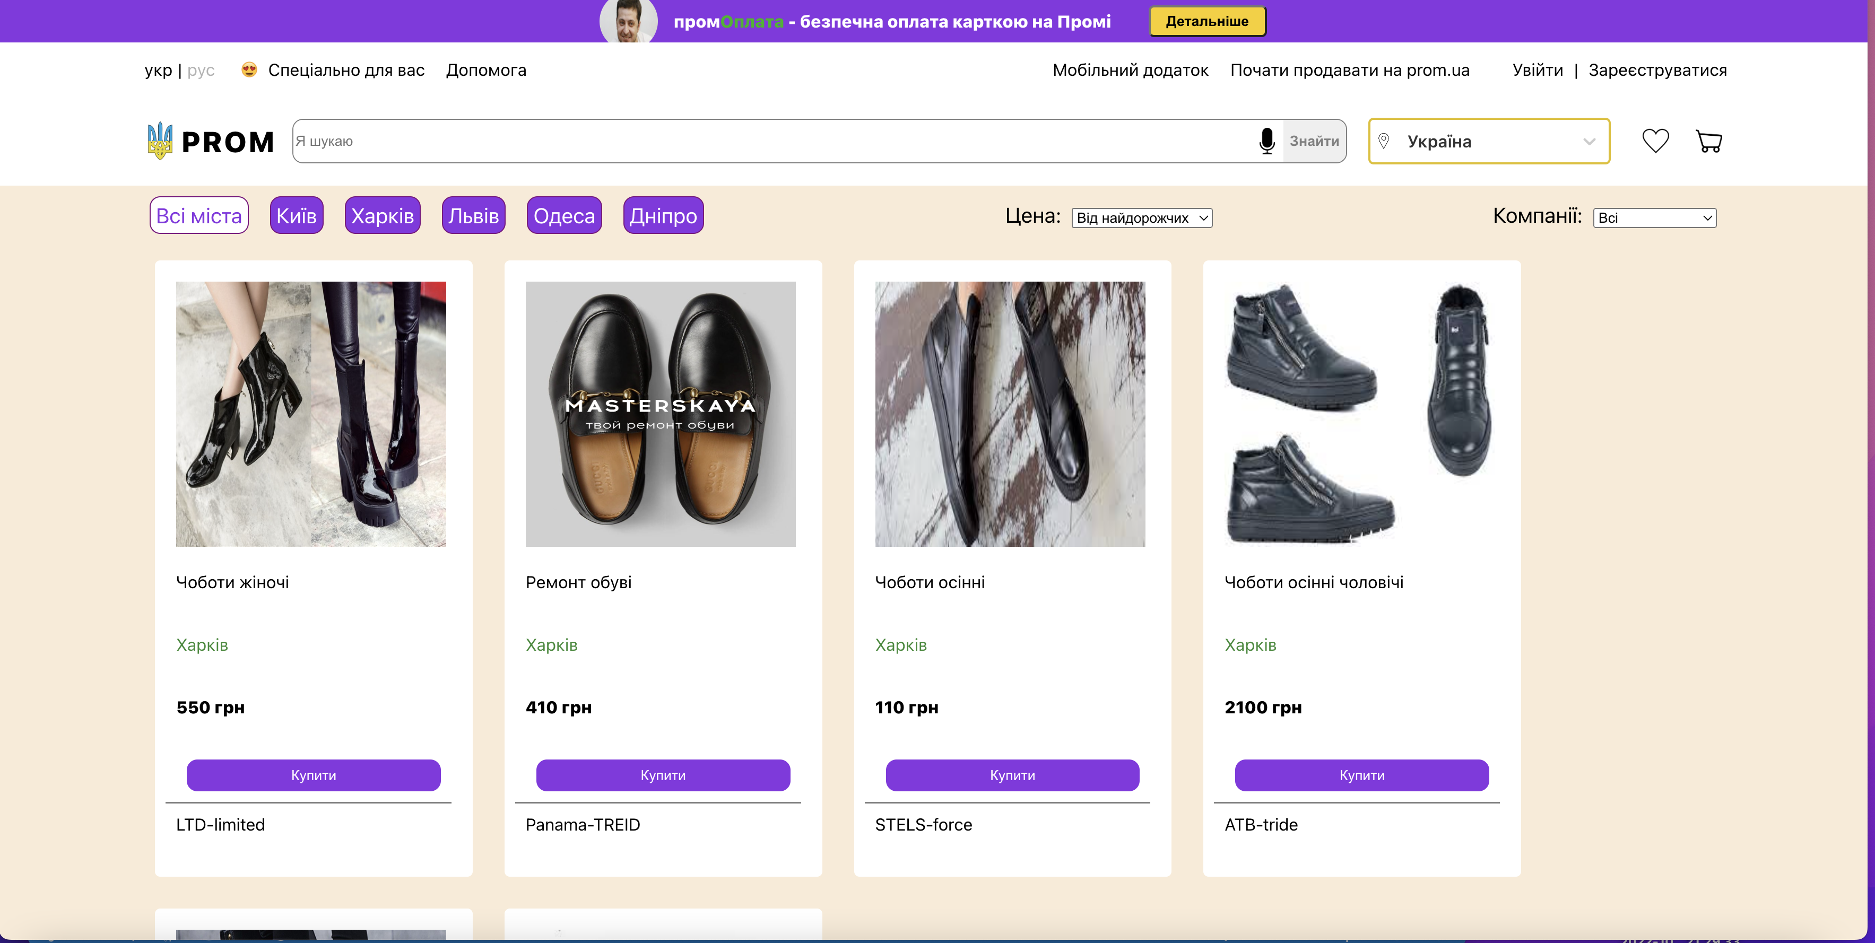Click the location pin icon
The image size is (1875, 943).
(1384, 141)
